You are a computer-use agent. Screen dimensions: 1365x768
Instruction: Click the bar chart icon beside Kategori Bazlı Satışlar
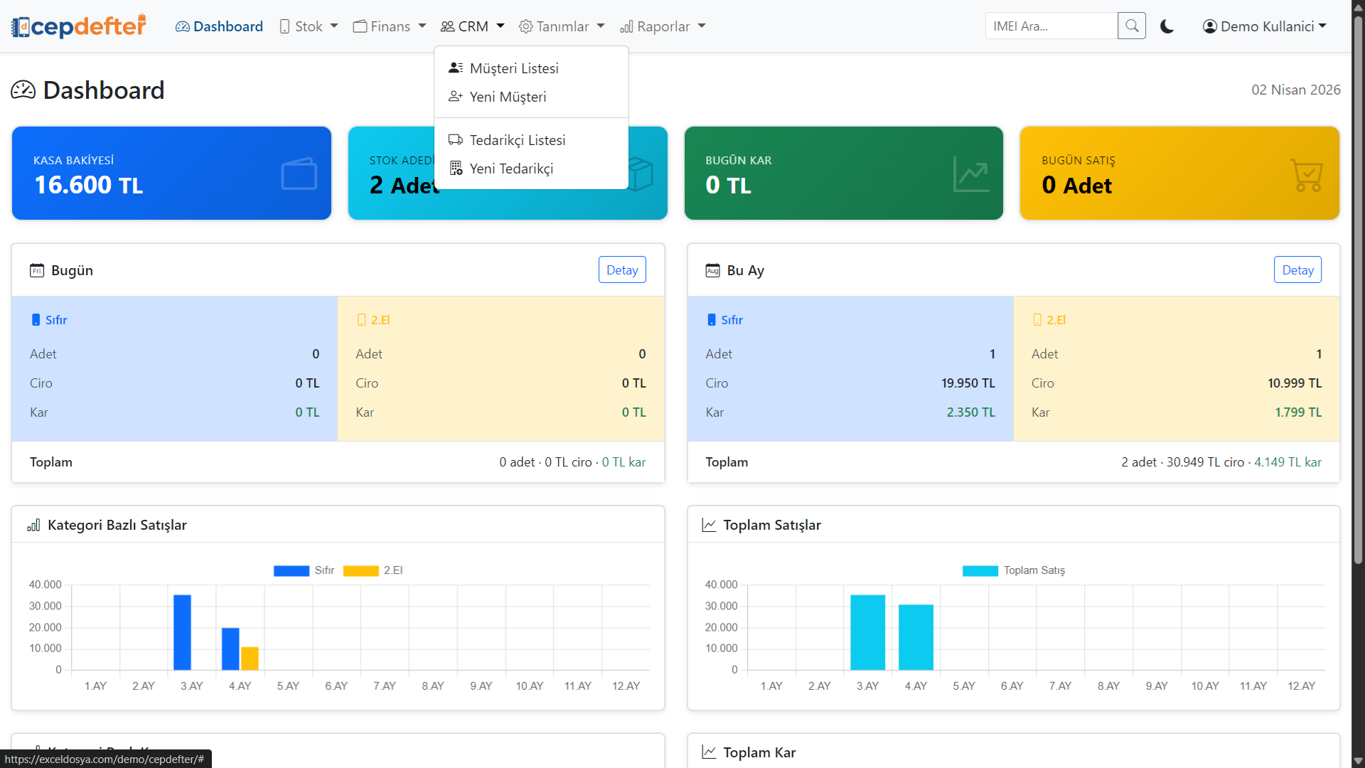[x=33, y=526]
